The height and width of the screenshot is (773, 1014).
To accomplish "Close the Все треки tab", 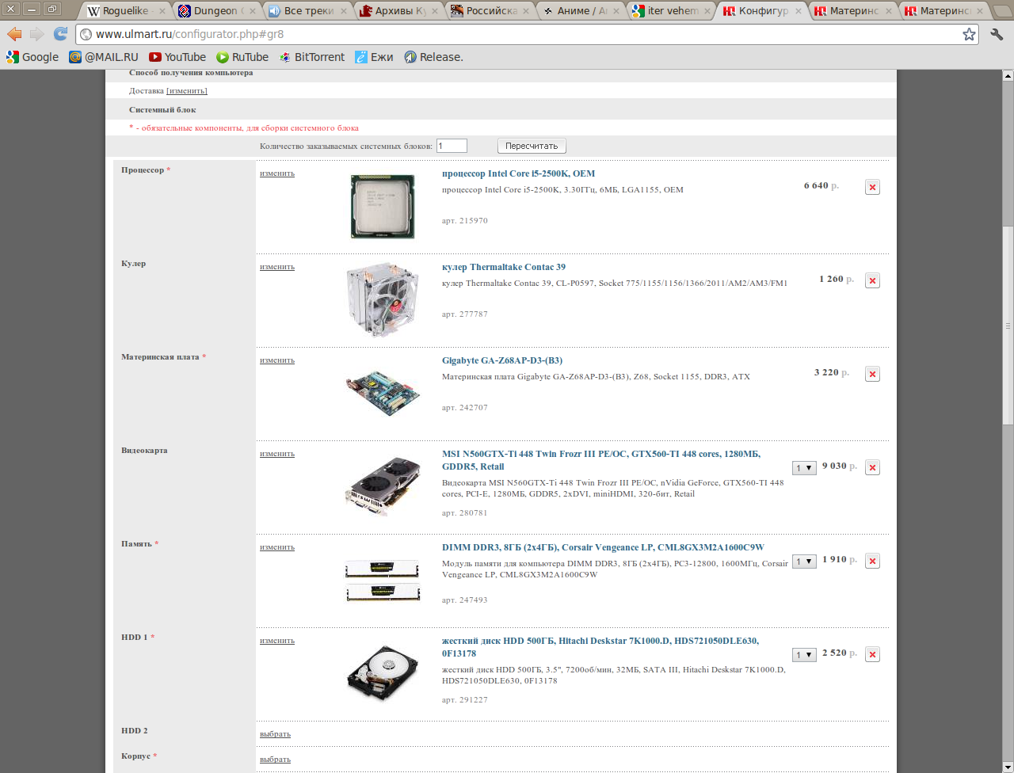I will (344, 11).
